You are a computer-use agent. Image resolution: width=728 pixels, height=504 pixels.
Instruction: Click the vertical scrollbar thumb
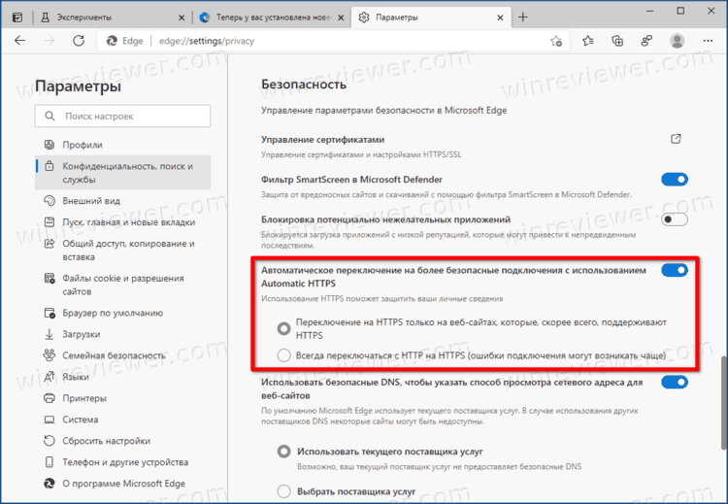tap(723, 403)
